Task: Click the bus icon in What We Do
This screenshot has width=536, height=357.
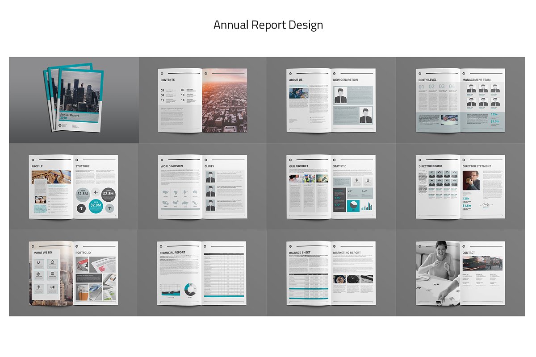Action: point(51,274)
